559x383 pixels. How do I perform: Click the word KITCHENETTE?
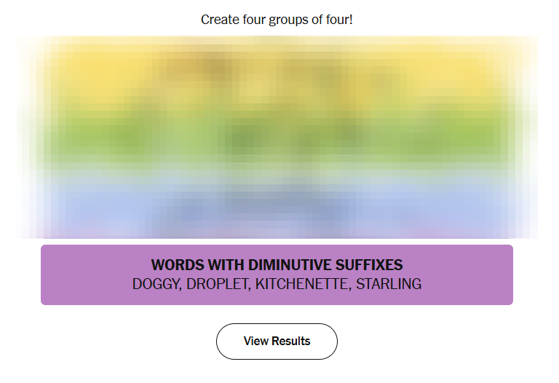click(x=302, y=285)
